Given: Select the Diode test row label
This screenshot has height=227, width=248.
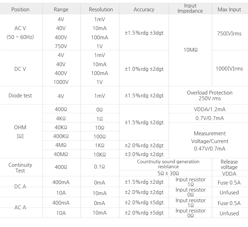Looking at the screenshot, I should pos(20,95).
